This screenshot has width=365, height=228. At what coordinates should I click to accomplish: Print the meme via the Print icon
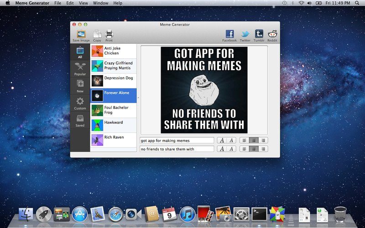109,36
